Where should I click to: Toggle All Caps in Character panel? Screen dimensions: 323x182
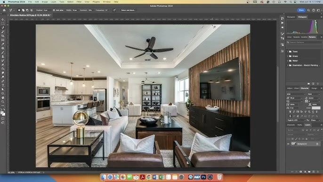(x=298, y=112)
